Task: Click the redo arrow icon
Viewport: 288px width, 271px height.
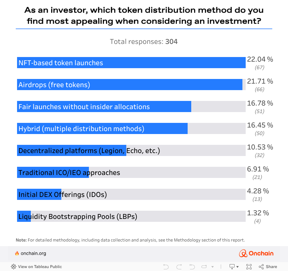Action: (x=179, y=267)
